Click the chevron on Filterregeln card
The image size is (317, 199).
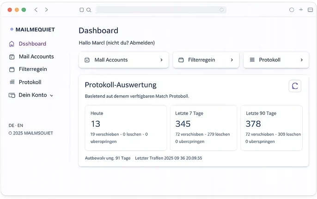(231, 60)
